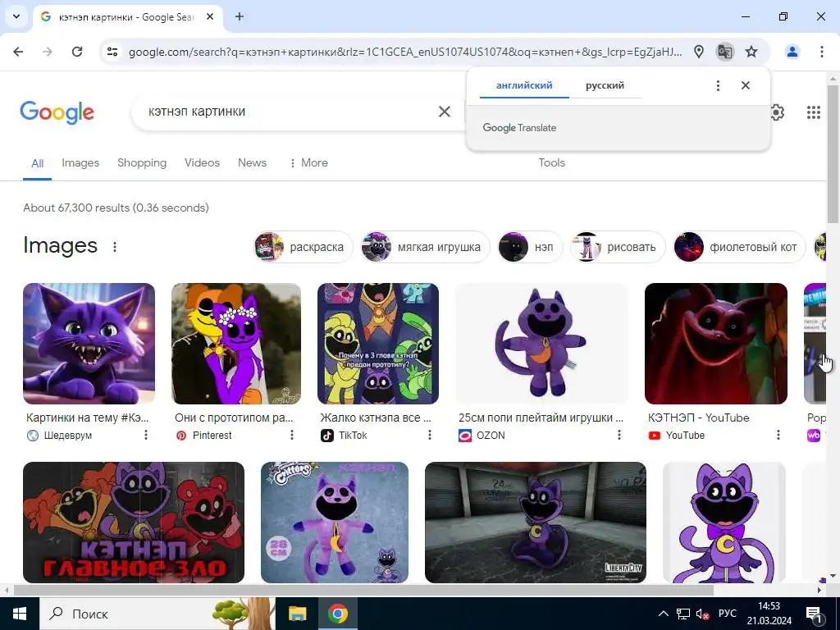The image size is (840, 630).
Task: Filter images by фиолетовый кот chip
Action: 739,247
